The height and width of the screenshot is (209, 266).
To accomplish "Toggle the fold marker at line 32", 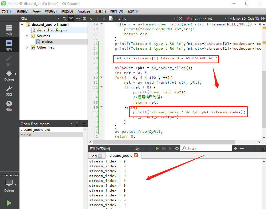I will [101, 87].
